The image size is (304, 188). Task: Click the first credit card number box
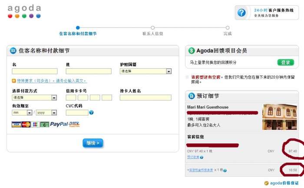71,98
